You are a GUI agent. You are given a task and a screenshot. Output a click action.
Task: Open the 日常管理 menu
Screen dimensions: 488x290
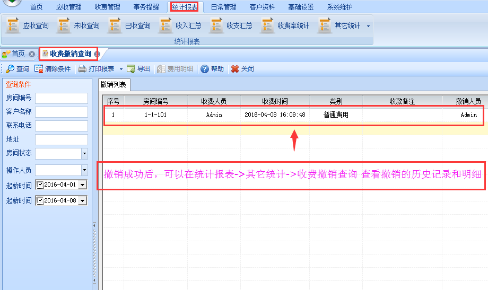pos(223,7)
